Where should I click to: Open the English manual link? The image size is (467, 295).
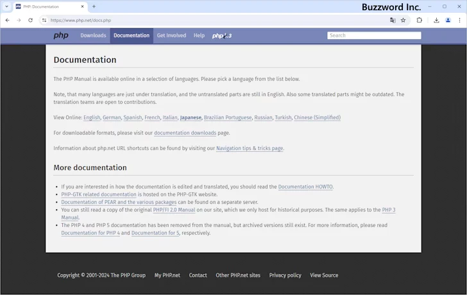pyautogui.click(x=92, y=117)
